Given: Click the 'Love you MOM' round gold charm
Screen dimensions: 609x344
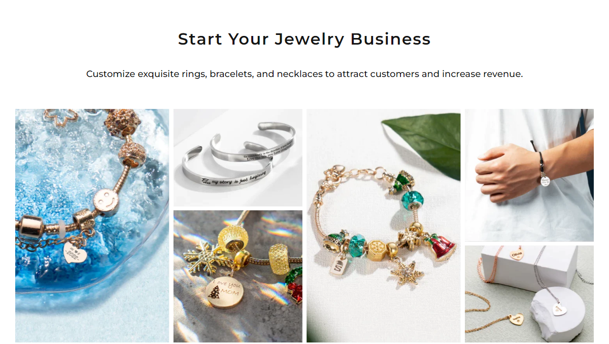Looking at the screenshot, I should point(225,292).
